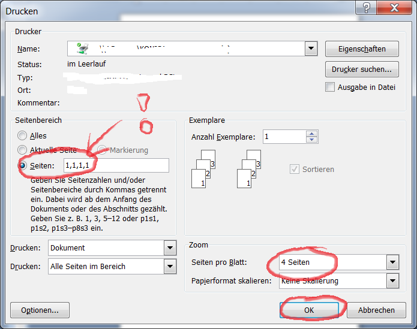
Task: Select Aktuelle Seite radio button
Action: click(x=22, y=150)
